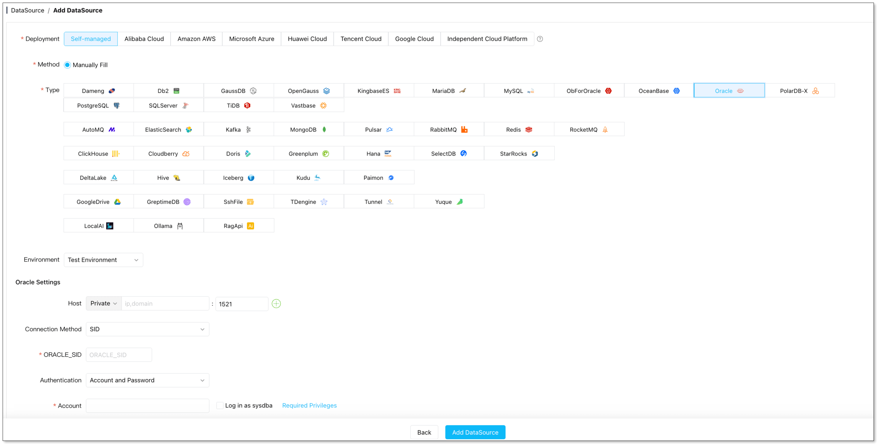
Task: Select the ObForOracle type
Action: coord(589,91)
